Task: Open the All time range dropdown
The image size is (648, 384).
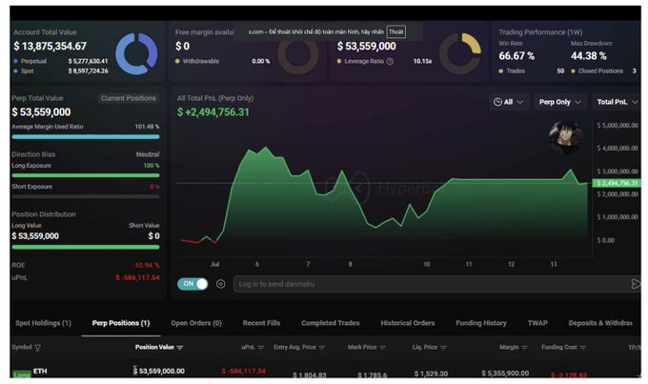Action: pos(509,102)
